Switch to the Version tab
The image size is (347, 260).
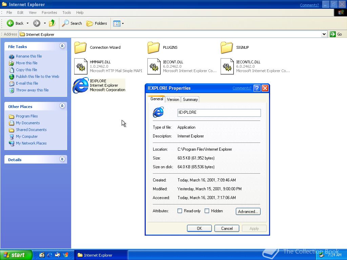(173, 100)
